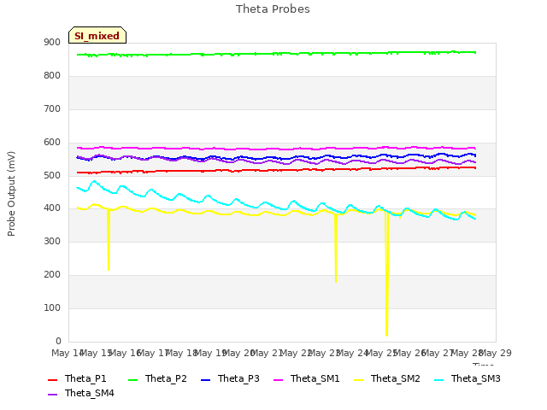Click the 100 y-axis tick label
Image resolution: width=547 pixels, height=410 pixels.
(52, 308)
